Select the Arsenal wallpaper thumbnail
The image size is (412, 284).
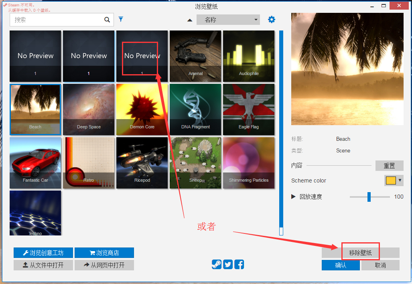coord(195,56)
